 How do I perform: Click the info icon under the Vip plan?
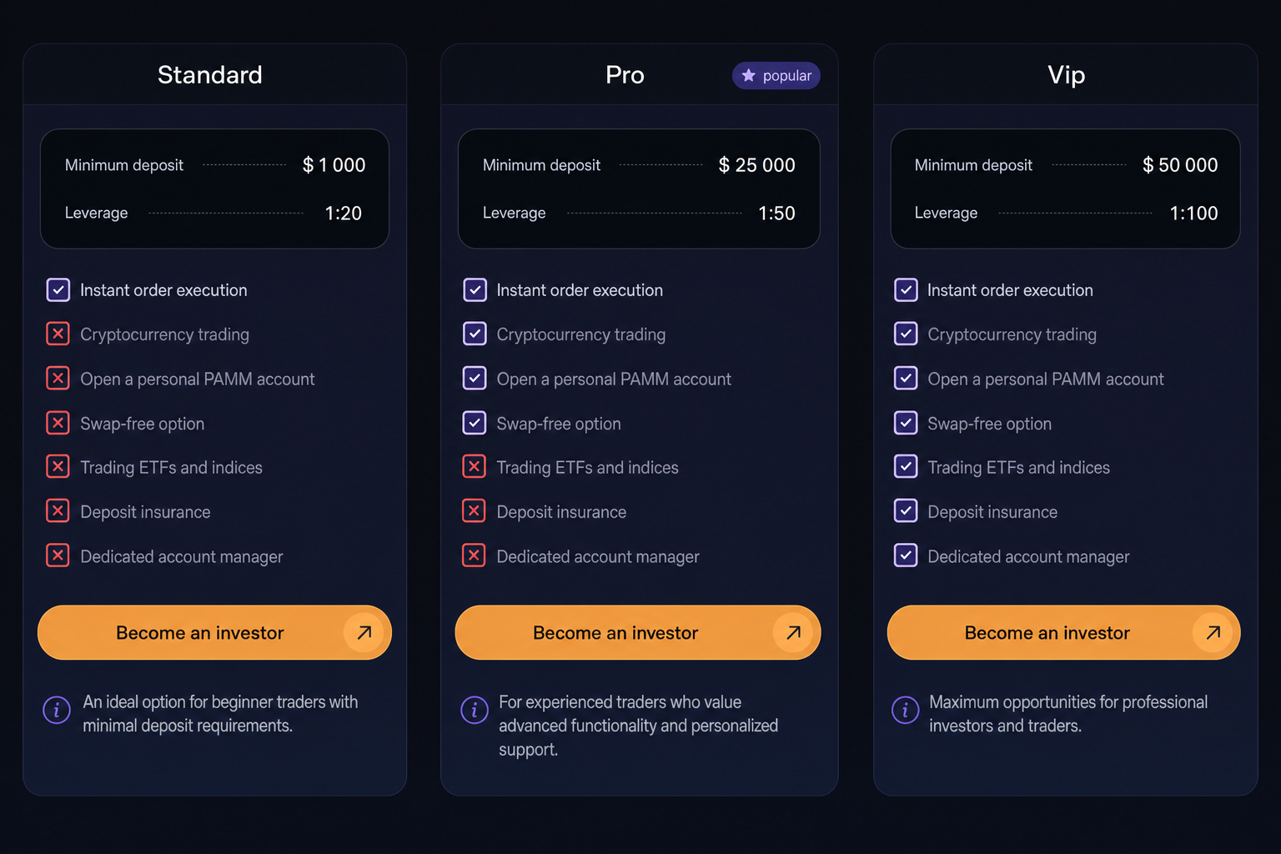click(x=905, y=711)
